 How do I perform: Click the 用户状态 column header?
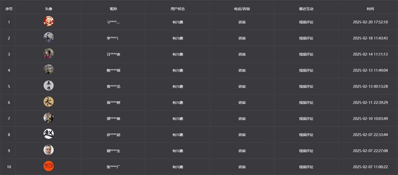(178, 9)
